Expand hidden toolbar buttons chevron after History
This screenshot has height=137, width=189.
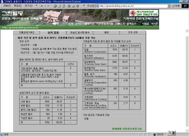point(84,6)
